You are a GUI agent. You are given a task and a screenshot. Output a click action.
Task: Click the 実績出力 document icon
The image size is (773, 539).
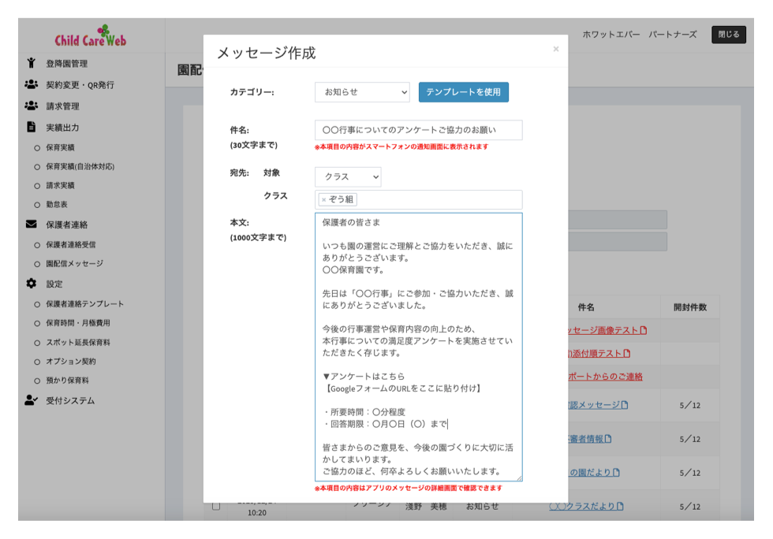pyautogui.click(x=32, y=127)
